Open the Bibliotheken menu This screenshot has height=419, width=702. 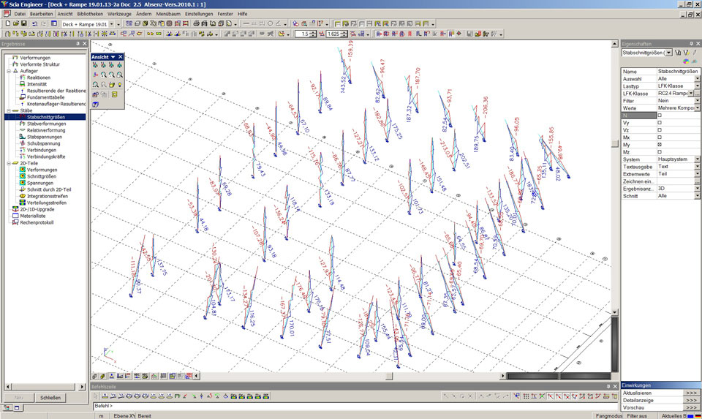pyautogui.click(x=90, y=14)
